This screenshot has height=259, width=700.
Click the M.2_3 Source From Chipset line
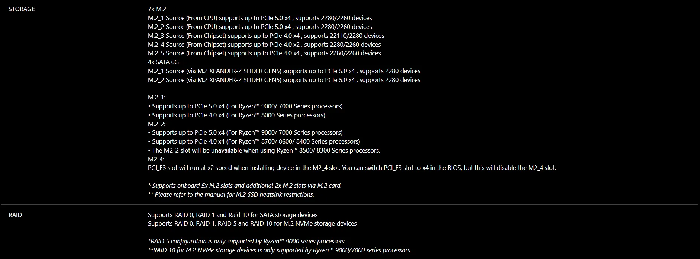tap(266, 36)
